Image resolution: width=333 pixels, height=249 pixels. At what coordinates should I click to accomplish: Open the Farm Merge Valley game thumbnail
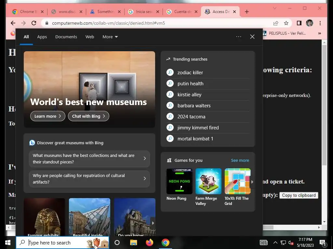pos(208,181)
